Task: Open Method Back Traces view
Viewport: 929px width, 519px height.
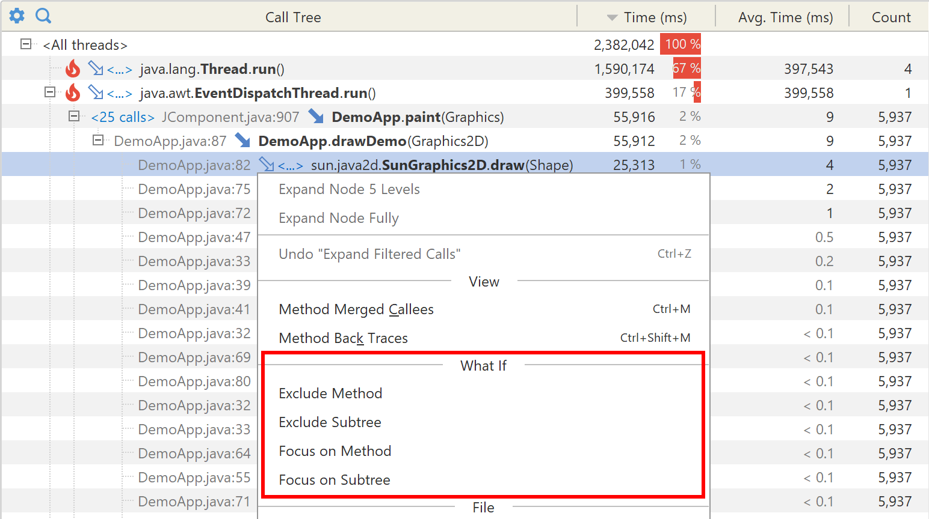Action: click(x=484, y=338)
